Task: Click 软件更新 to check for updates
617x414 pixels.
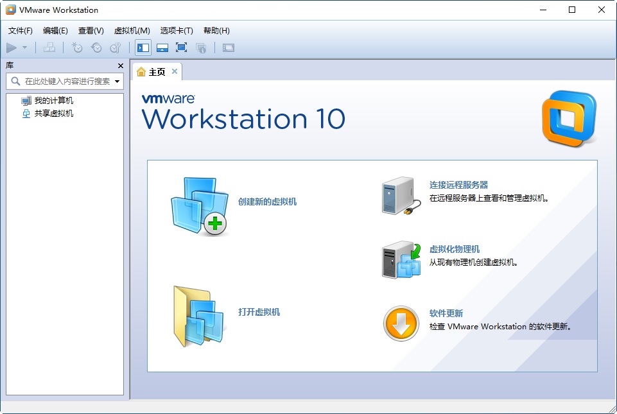Action: point(448,314)
